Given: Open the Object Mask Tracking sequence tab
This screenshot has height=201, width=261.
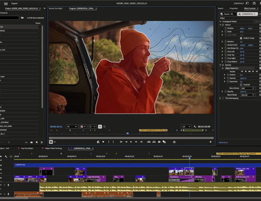Looking at the screenshot, I should (53, 148).
